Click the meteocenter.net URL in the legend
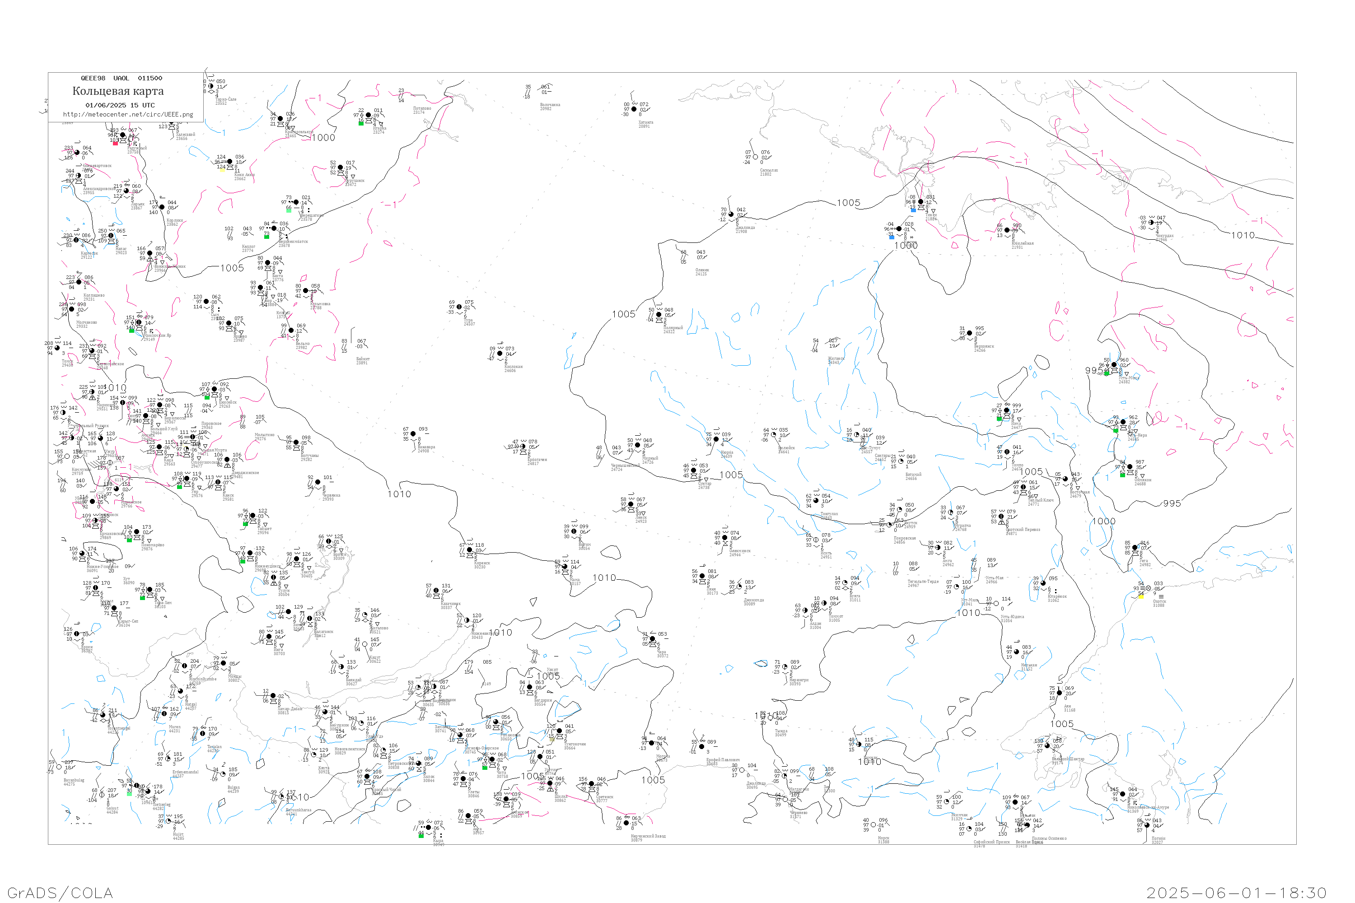Screen dimensions: 1355x903 pyautogui.click(x=128, y=115)
